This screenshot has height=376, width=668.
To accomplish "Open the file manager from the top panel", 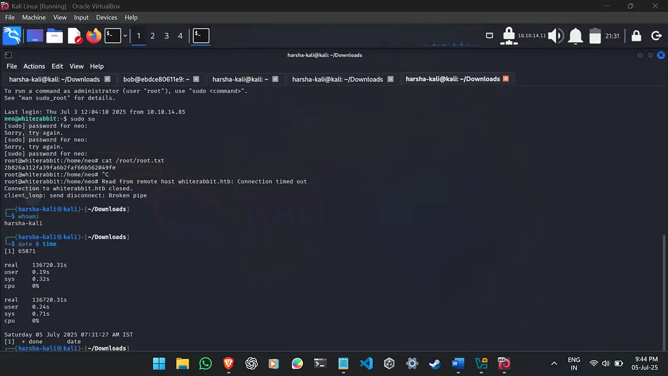I will [x=55, y=35].
